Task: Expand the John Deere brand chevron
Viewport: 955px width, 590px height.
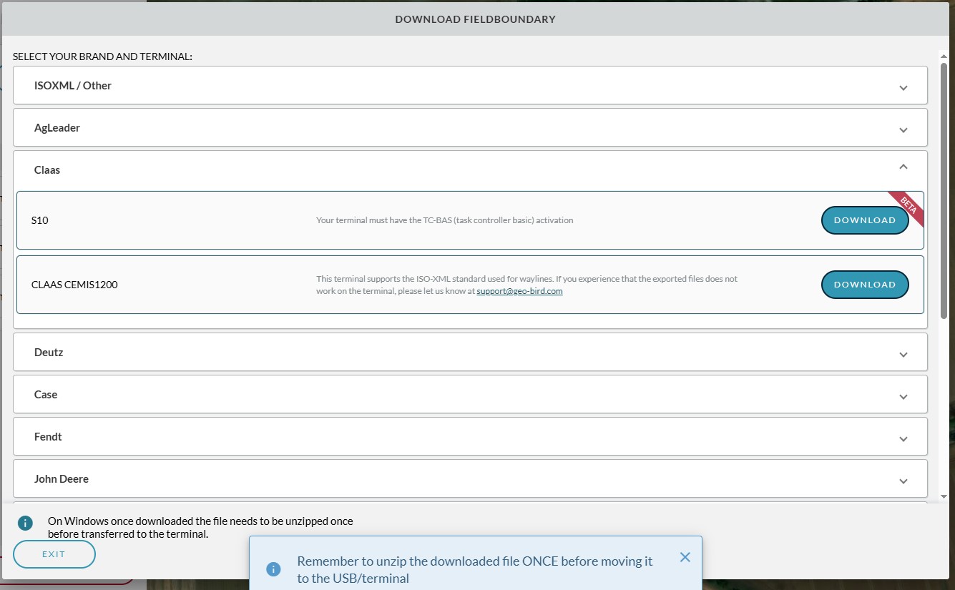Action: pyautogui.click(x=903, y=481)
